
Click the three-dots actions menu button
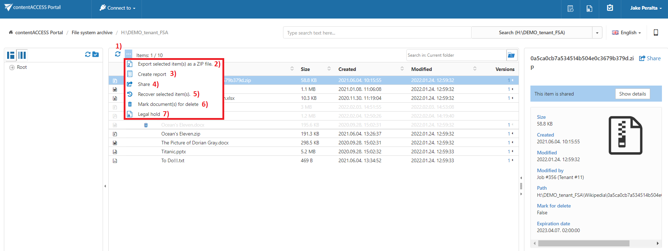pos(128,54)
